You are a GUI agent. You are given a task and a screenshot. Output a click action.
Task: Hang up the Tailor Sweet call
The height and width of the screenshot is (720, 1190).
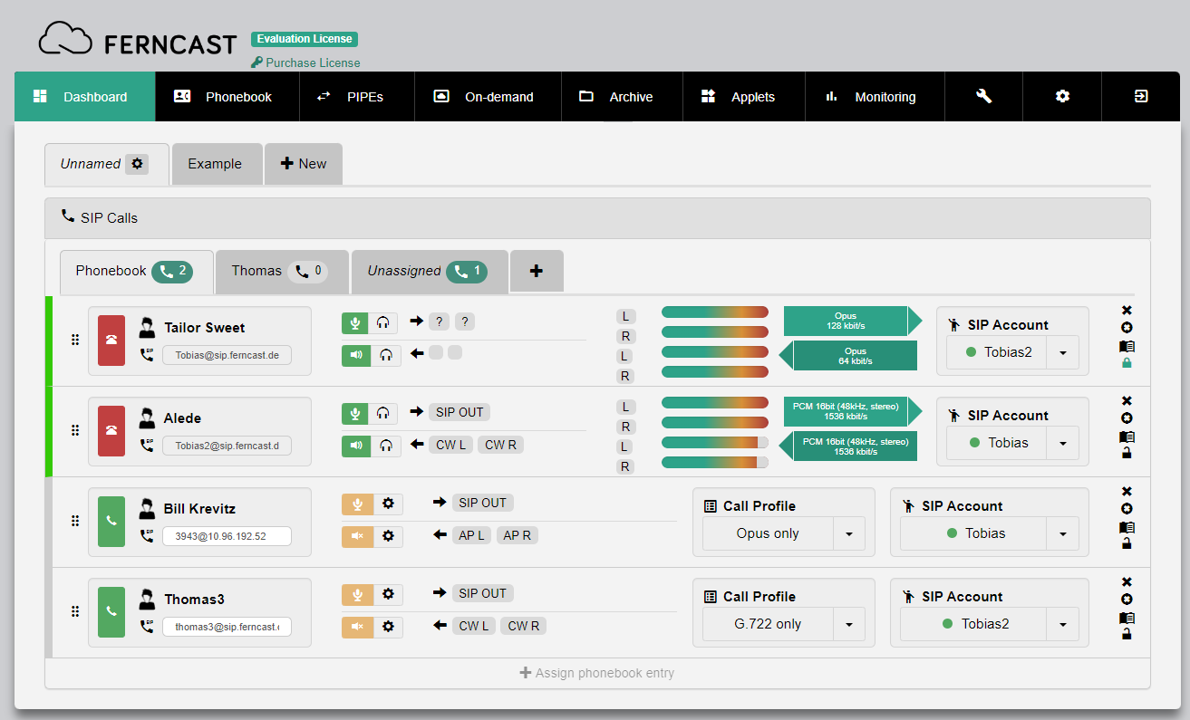[111, 341]
